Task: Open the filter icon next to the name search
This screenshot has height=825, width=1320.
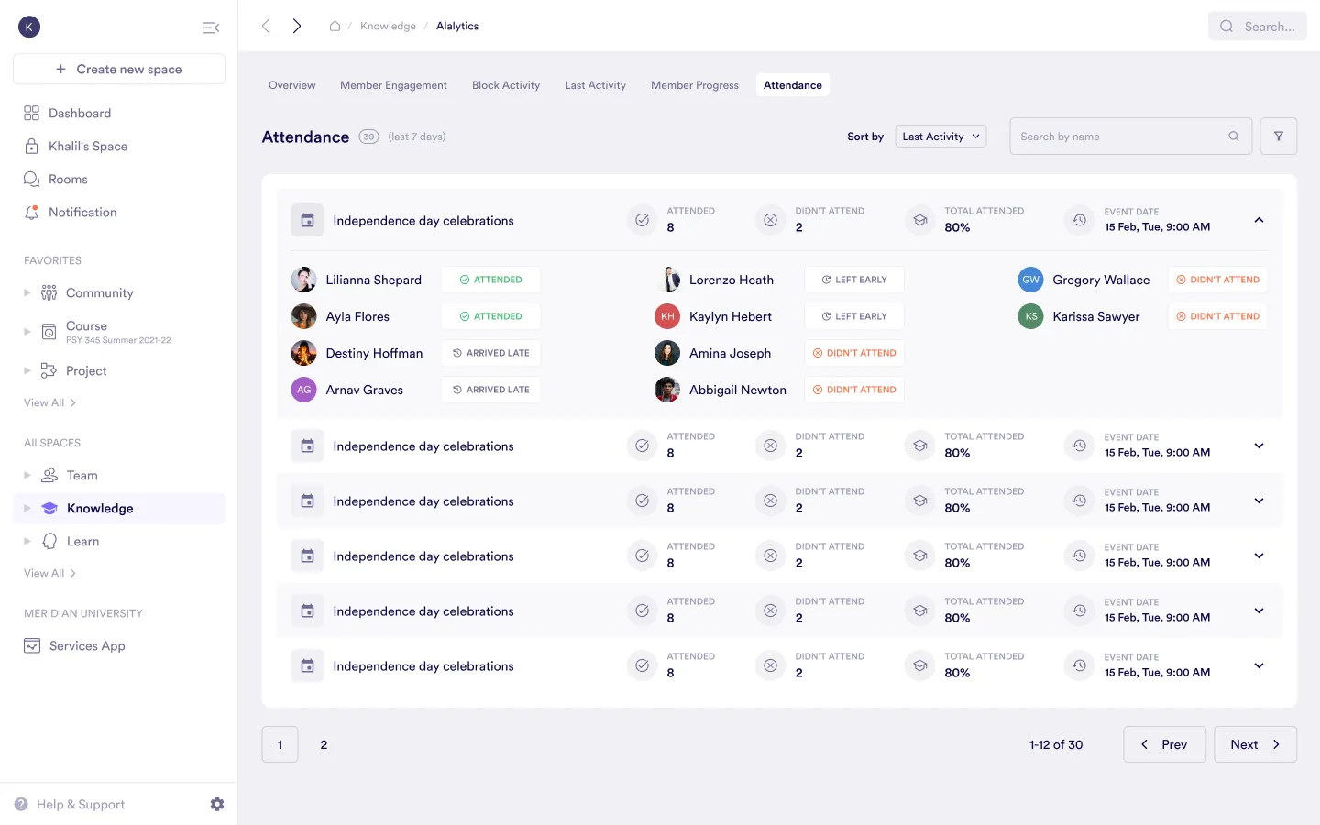Action: (x=1278, y=135)
